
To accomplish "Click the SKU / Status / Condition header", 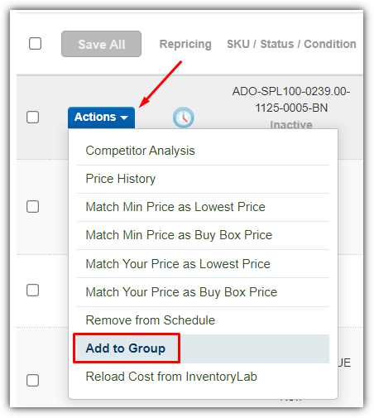I will coord(291,44).
